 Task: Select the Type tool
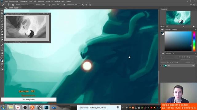[x=2, y=42]
